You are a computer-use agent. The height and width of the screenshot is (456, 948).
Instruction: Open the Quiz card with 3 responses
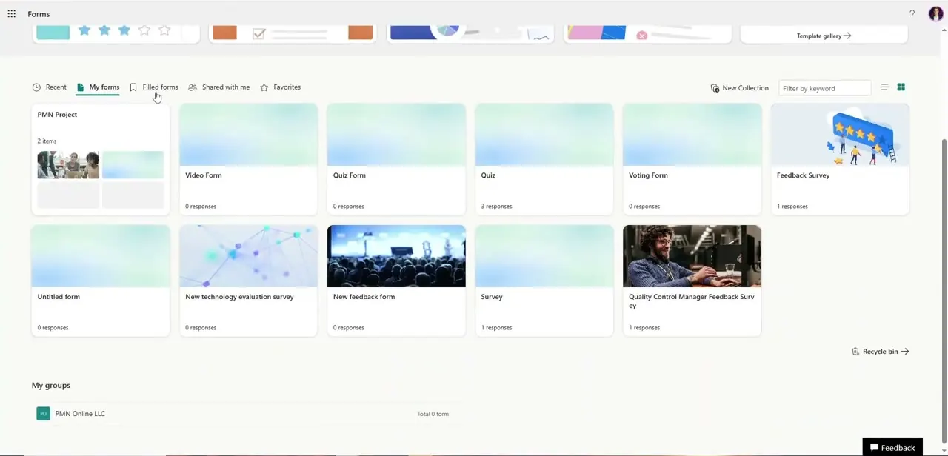tap(544, 160)
